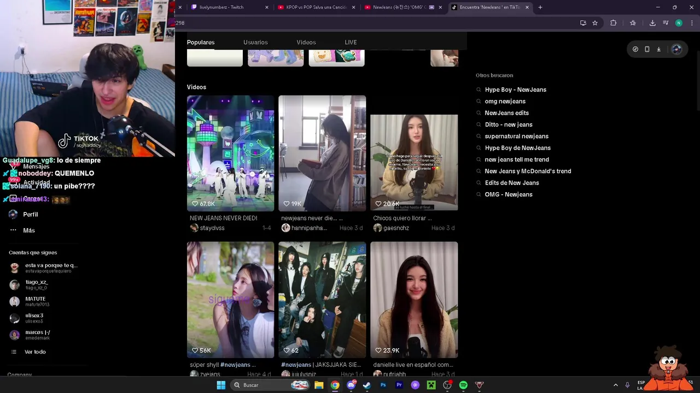Image resolution: width=700 pixels, height=393 pixels.
Task: Show hidden icons chevron in system tray
Action: (x=615, y=385)
